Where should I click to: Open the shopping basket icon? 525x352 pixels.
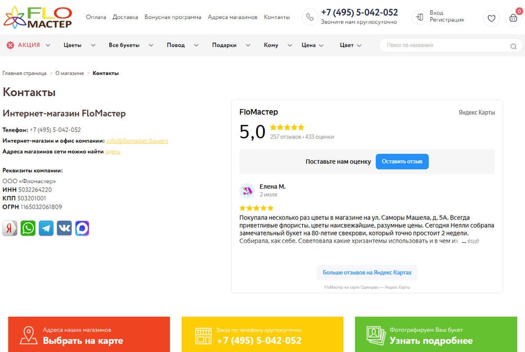[x=513, y=18]
